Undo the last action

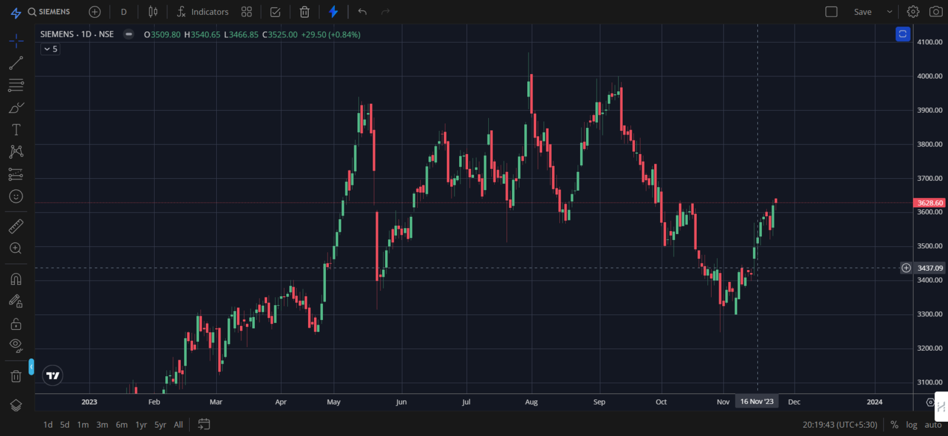point(363,12)
